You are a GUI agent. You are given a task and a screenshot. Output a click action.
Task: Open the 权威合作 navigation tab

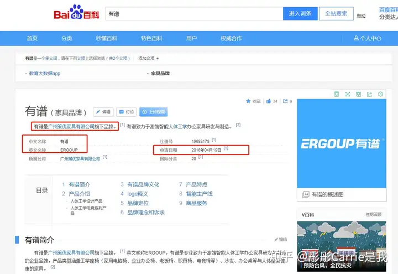point(231,38)
